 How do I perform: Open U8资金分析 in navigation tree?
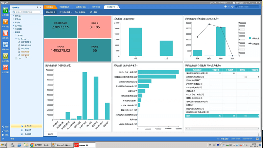coord(25,55)
